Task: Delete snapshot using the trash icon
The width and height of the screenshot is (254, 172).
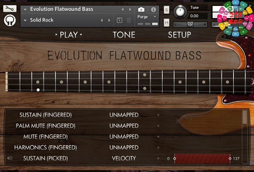Action: click(129, 20)
